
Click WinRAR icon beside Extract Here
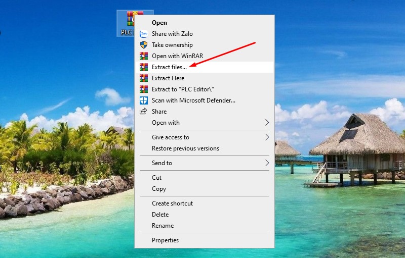(144, 78)
